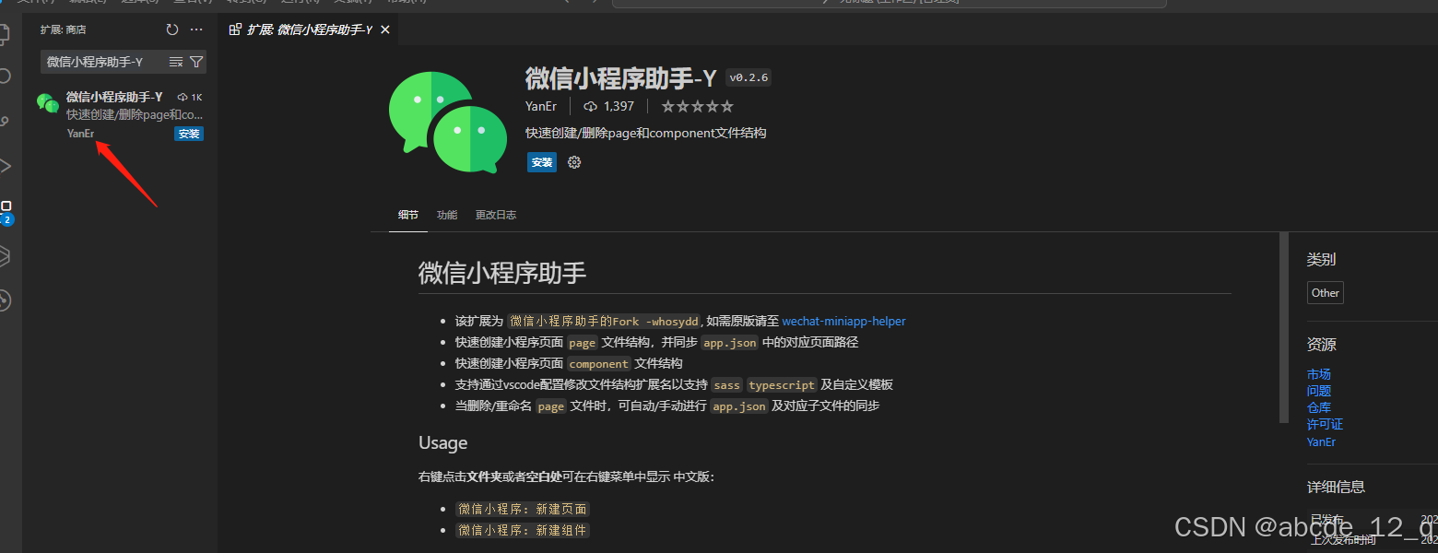Open the gear manage menu next to 安装

(574, 162)
